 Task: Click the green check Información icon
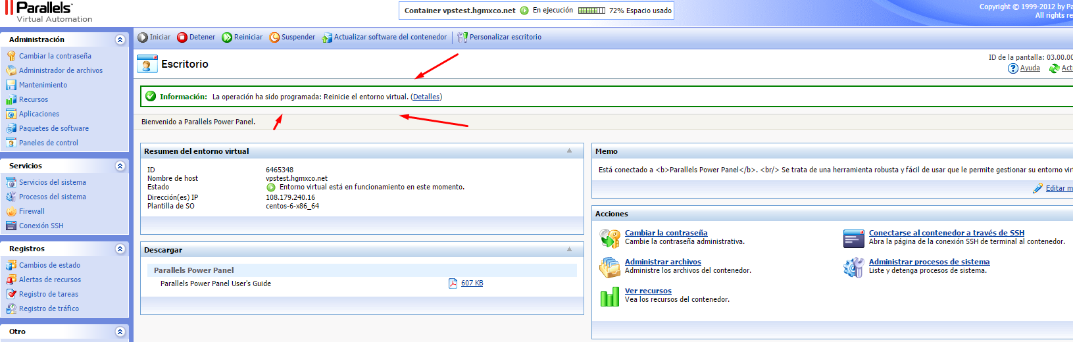[151, 97]
